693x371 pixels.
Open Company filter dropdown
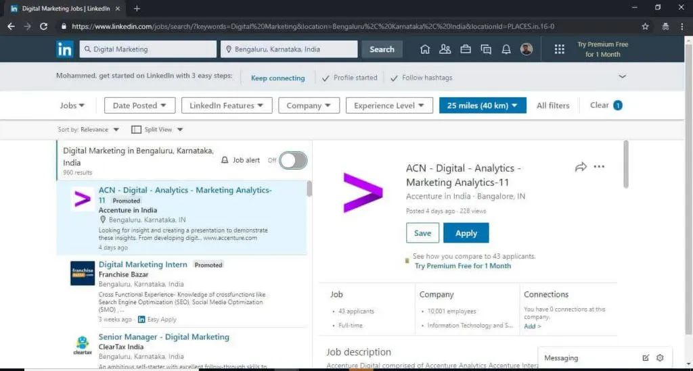(x=309, y=105)
